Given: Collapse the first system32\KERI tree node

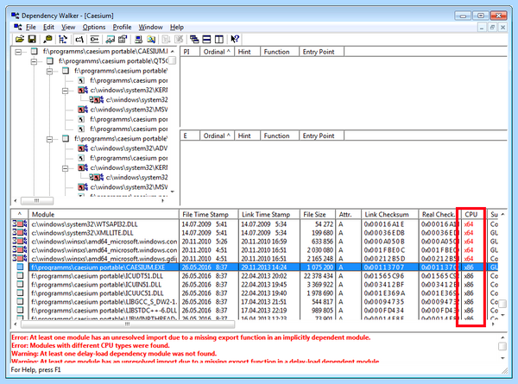Looking at the screenshot, I should pyautogui.click(x=66, y=91).
